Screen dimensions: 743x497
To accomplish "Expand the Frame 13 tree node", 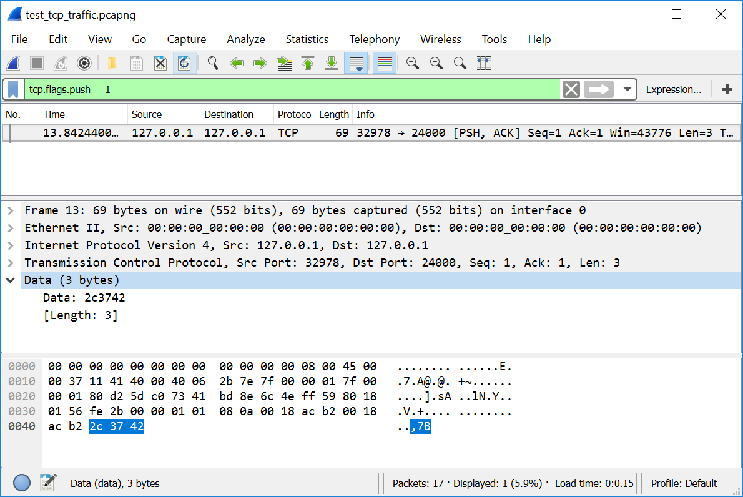I will click(x=11, y=210).
